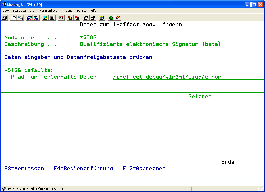
Task: Click the Play Macro toolbar icon
Action: [x=86, y=18]
